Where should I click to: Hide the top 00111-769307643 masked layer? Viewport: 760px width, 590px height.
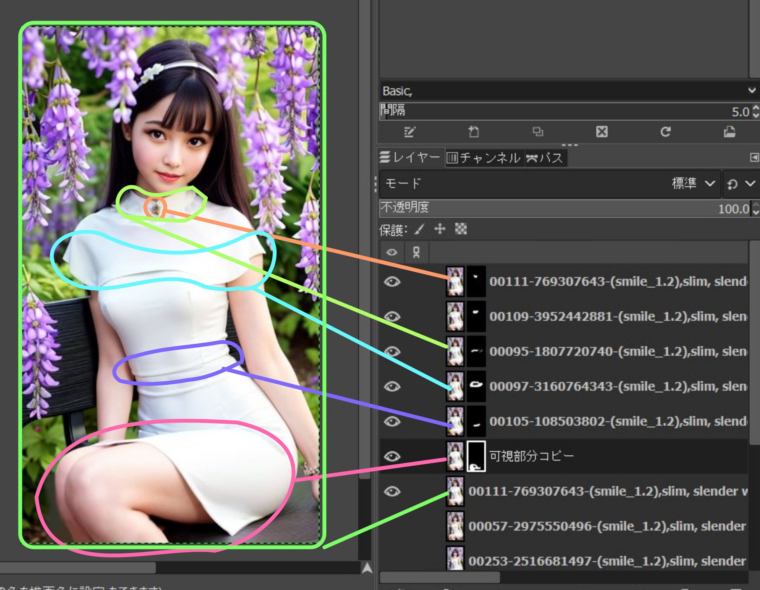(392, 281)
